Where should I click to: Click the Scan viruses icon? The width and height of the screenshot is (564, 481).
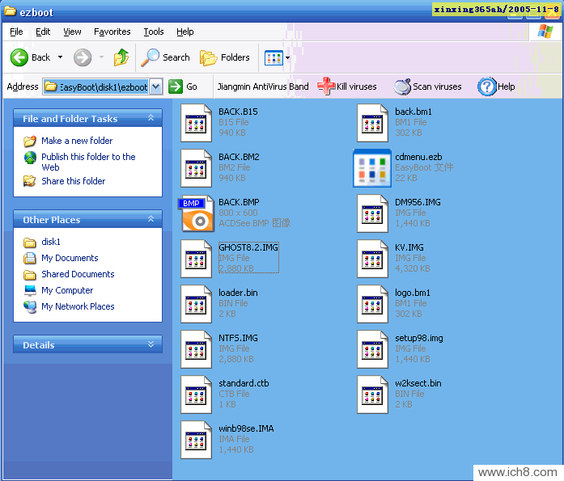click(402, 86)
